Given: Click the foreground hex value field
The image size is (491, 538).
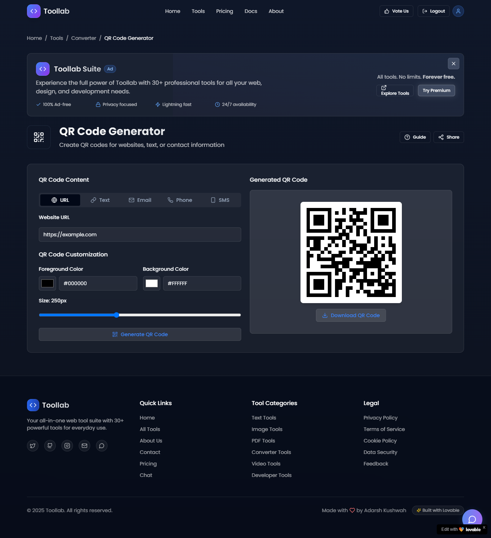Looking at the screenshot, I should (98, 283).
